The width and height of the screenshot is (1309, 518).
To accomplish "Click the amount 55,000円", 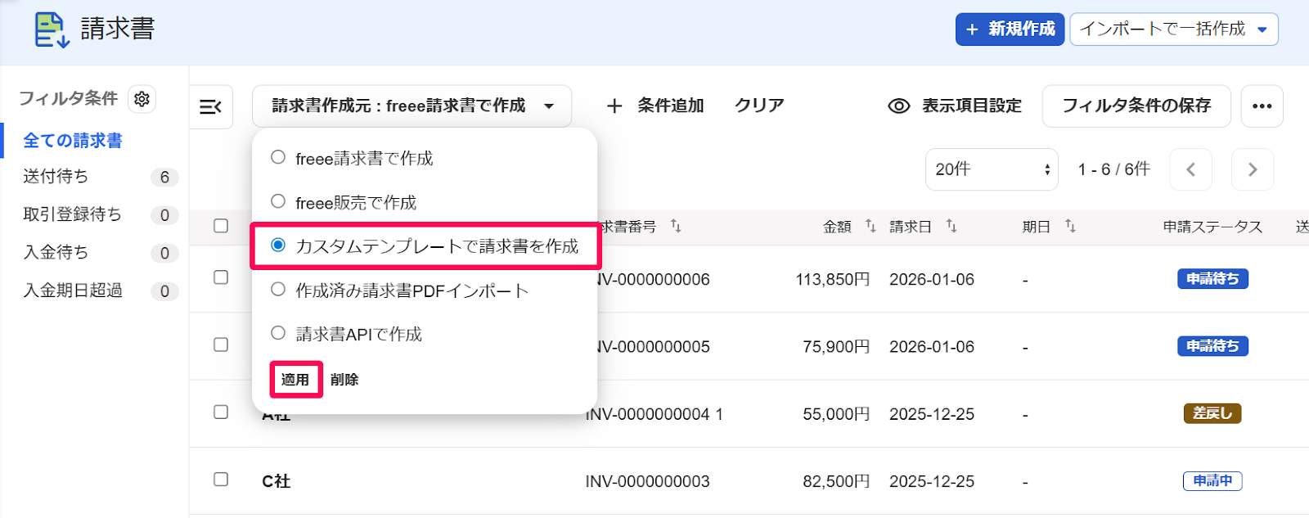I will (836, 414).
